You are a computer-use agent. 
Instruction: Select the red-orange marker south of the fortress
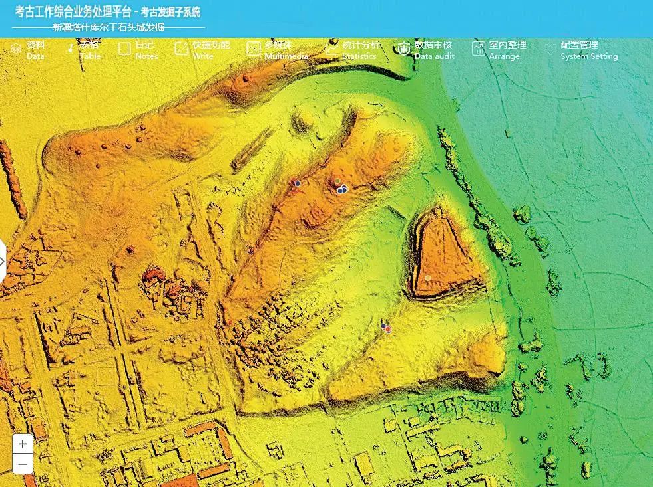[x=387, y=329]
